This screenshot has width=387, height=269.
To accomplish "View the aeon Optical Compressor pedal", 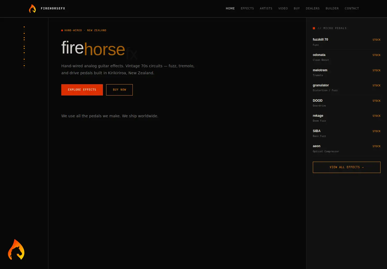I will [347, 148].
